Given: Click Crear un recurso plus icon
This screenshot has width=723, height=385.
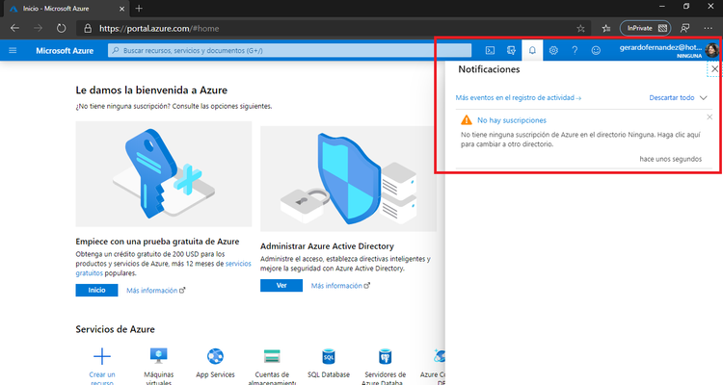Looking at the screenshot, I should [102, 356].
